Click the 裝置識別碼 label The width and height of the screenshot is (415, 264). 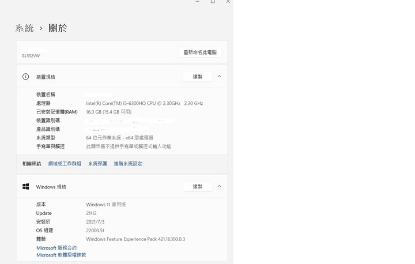pos(48,120)
